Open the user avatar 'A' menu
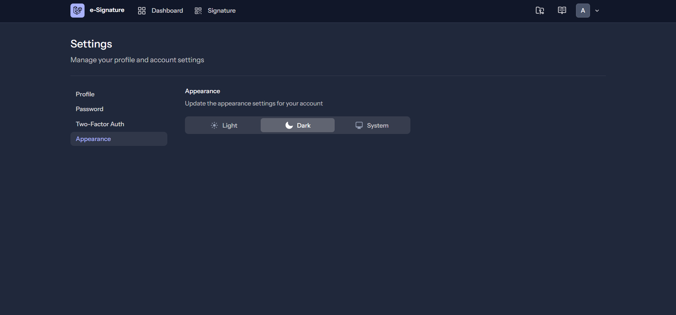This screenshot has height=315, width=676. [x=583, y=11]
